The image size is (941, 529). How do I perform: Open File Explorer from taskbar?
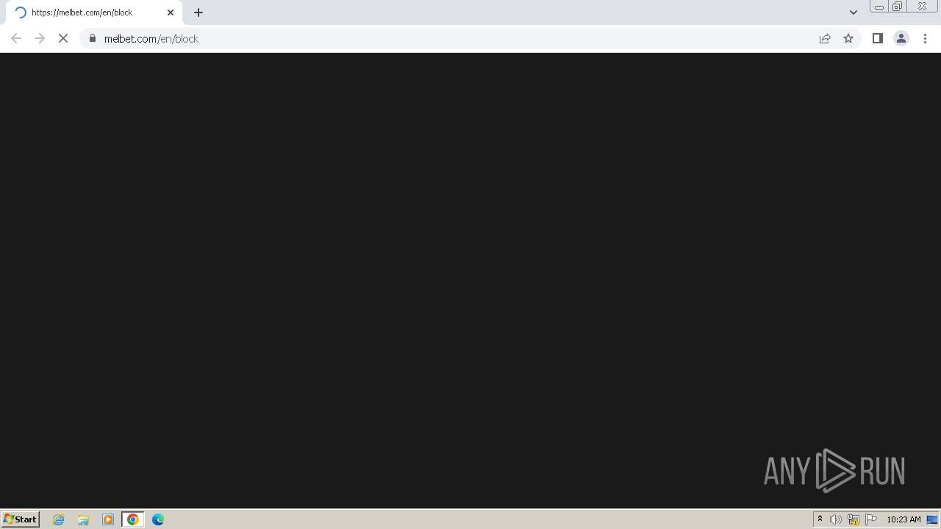point(83,519)
